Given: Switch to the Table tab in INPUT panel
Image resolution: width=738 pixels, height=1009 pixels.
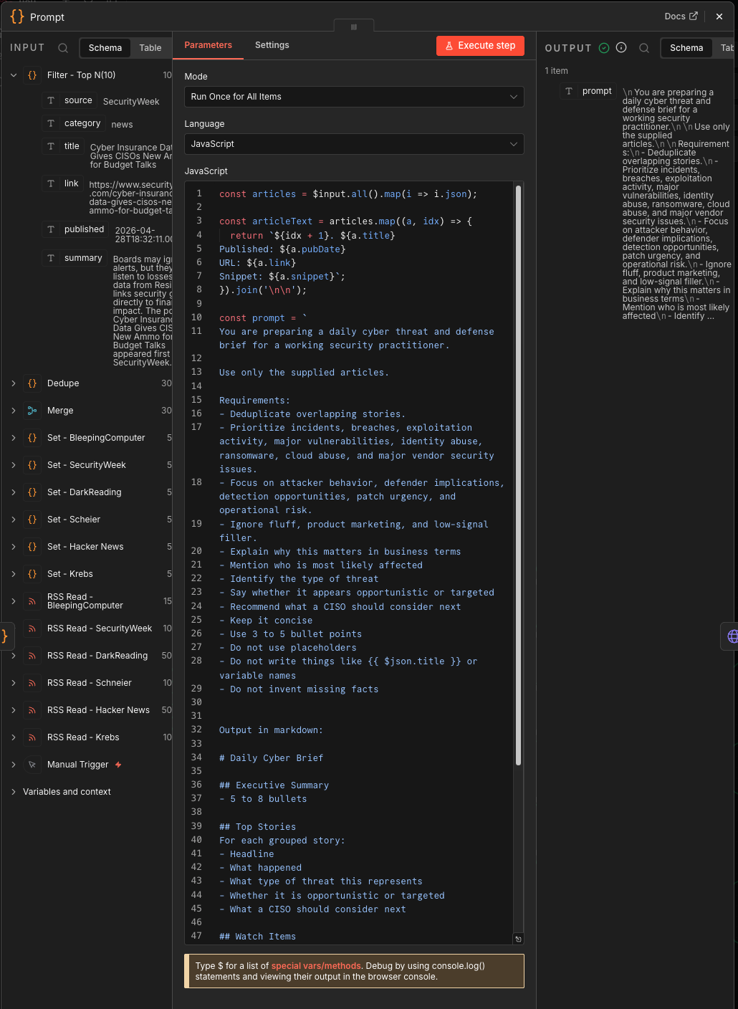Looking at the screenshot, I should coord(150,47).
